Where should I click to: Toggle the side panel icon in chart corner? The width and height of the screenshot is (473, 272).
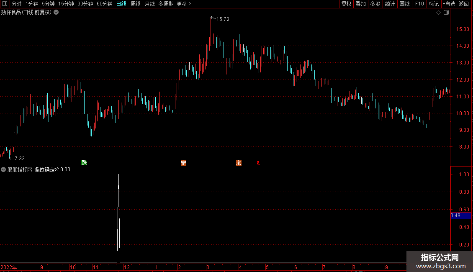(446, 12)
